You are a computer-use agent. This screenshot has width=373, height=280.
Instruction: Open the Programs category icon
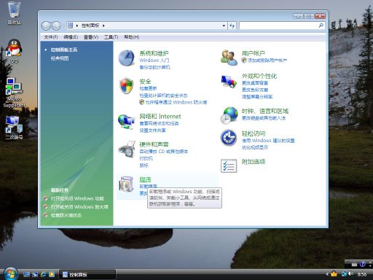[126, 184]
